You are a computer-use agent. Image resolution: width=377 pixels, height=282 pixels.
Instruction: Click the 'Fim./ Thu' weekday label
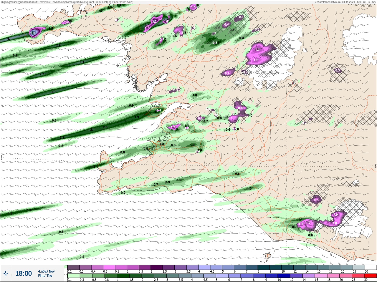click(45, 276)
